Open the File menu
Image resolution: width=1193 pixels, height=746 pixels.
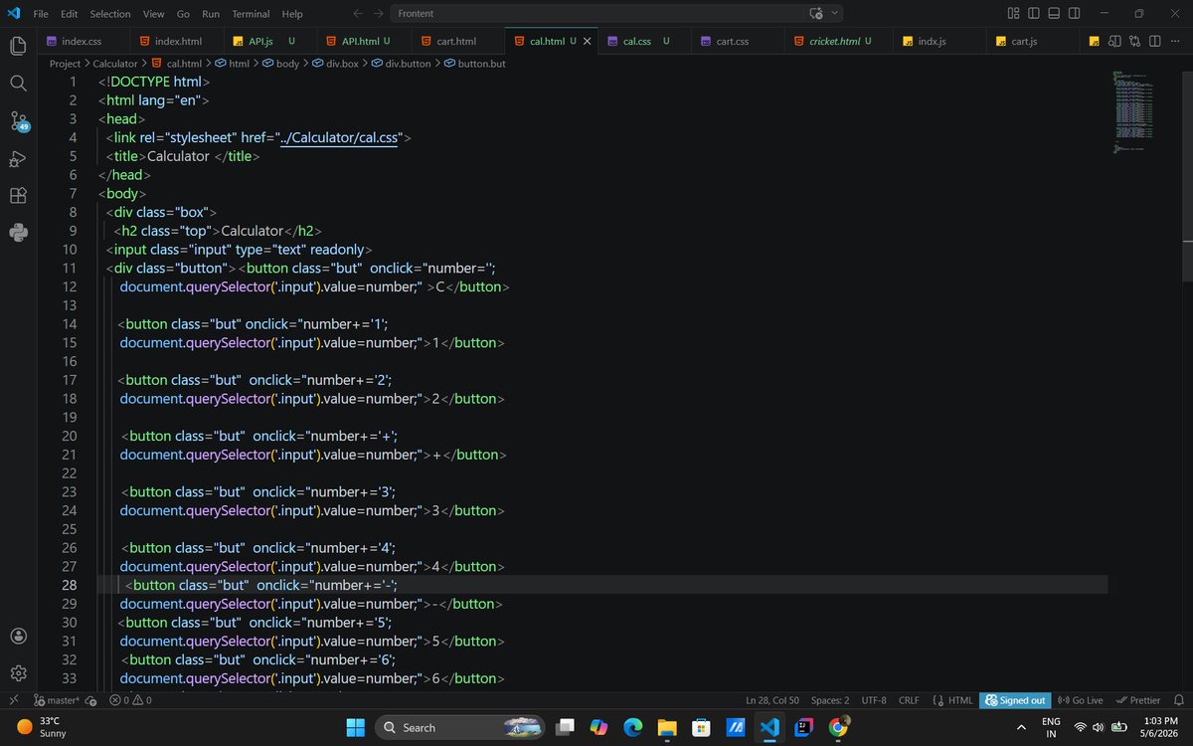[x=41, y=14]
